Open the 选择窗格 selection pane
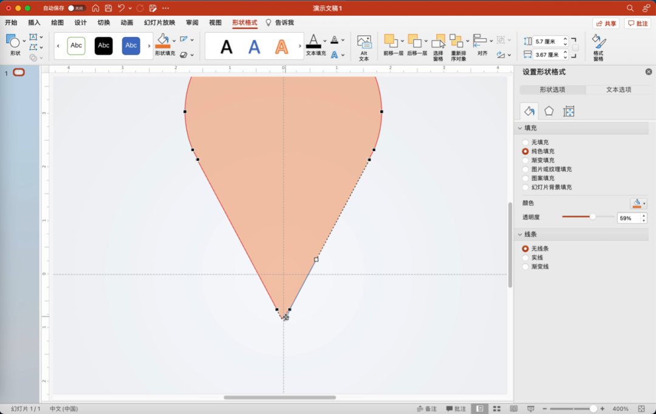The width and height of the screenshot is (656, 414). pyautogui.click(x=438, y=47)
